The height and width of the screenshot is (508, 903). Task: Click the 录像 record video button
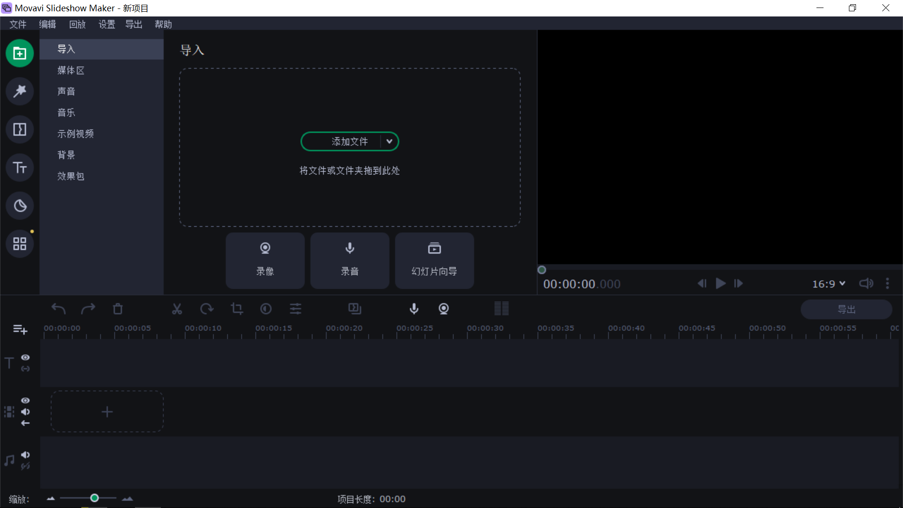tap(265, 260)
